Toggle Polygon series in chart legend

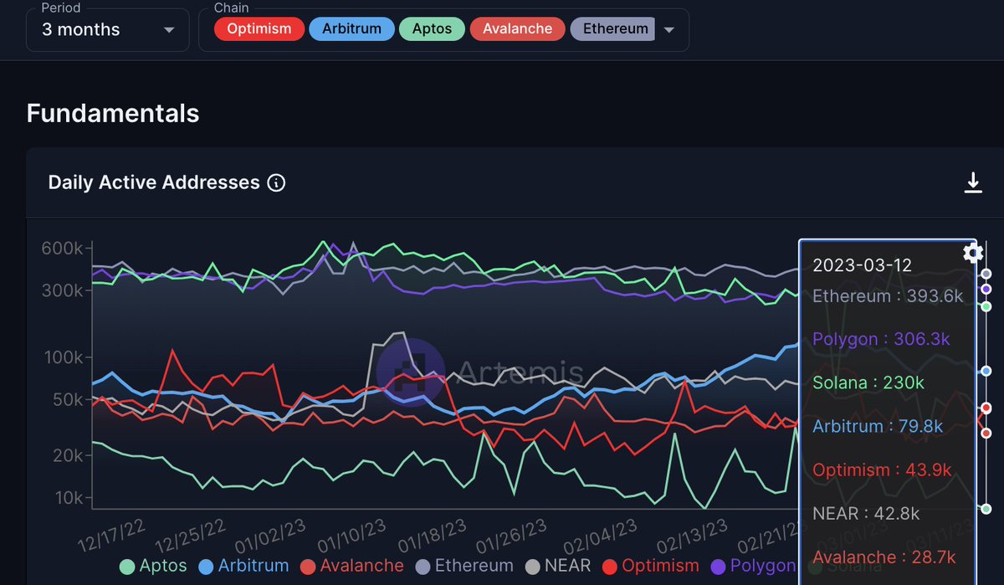click(753, 566)
